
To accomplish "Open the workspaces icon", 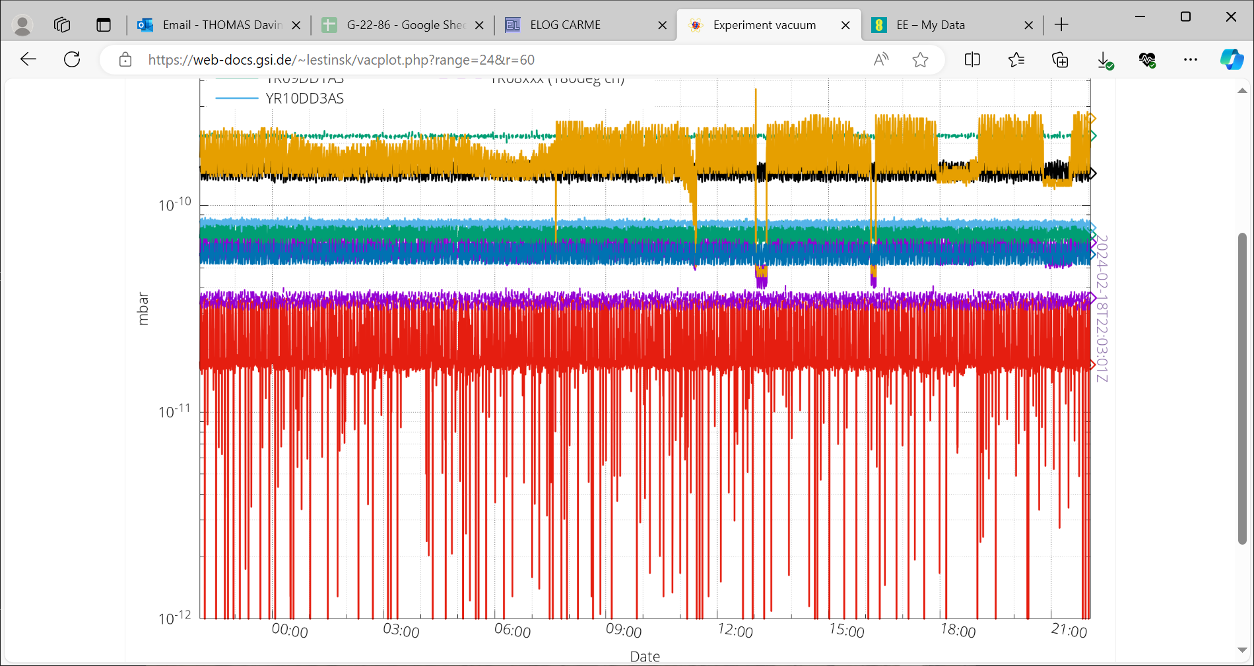I will pos(62,25).
